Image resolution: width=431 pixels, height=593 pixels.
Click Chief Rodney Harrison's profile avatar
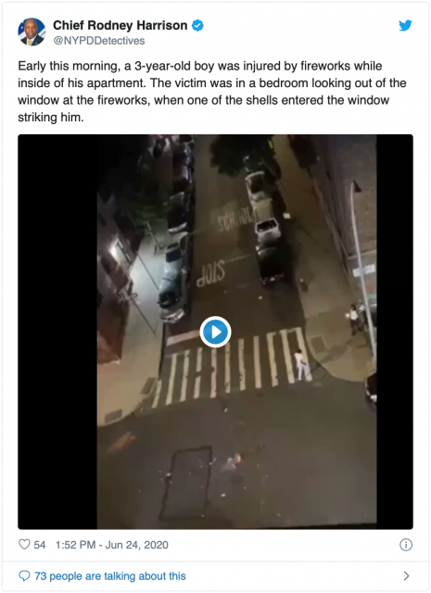pyautogui.click(x=32, y=32)
